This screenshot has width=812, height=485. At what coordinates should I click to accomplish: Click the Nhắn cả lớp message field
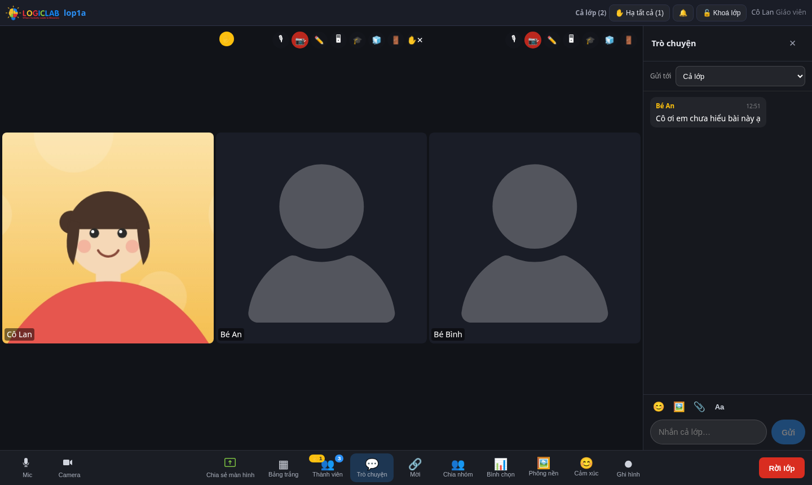tap(708, 432)
